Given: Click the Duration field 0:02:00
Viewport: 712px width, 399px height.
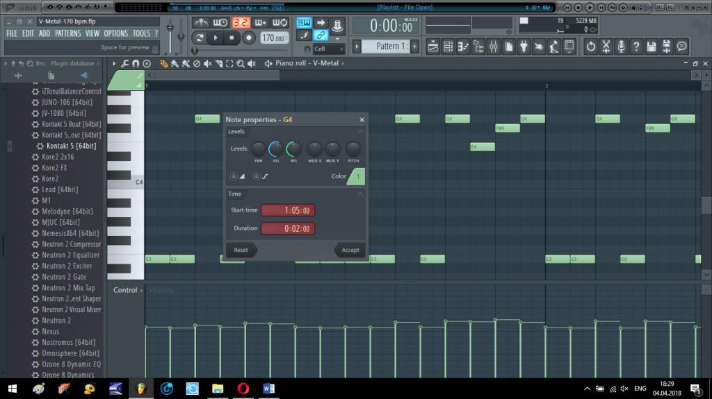Looking at the screenshot, I should click(288, 228).
